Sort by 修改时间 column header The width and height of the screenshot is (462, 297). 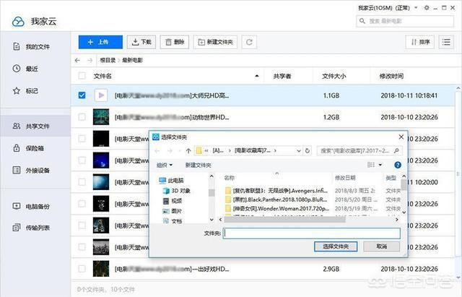391,76
